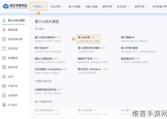Expand the 生态合作 dropdown arrow

coord(129,6)
